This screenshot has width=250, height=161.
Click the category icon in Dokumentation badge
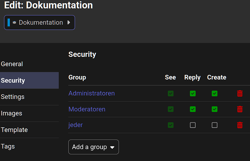(x=14, y=22)
